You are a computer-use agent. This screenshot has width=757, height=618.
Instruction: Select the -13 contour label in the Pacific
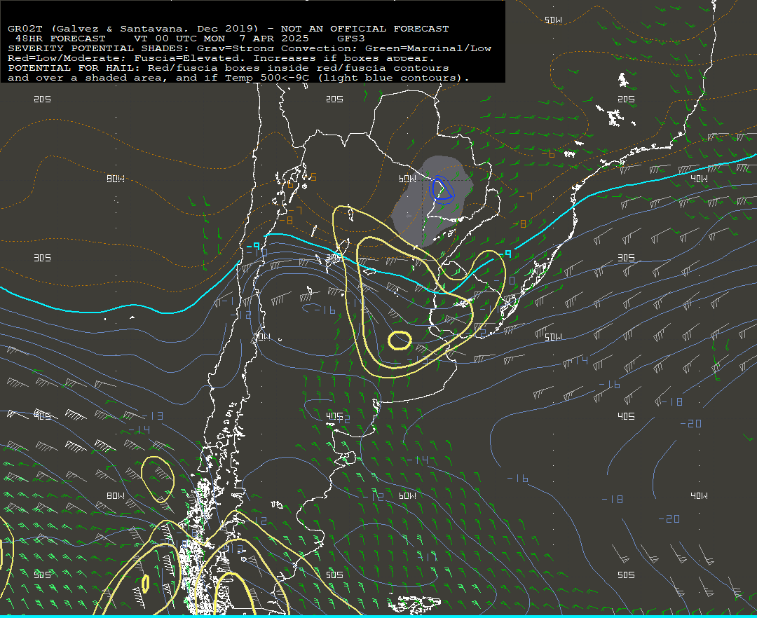153,416
